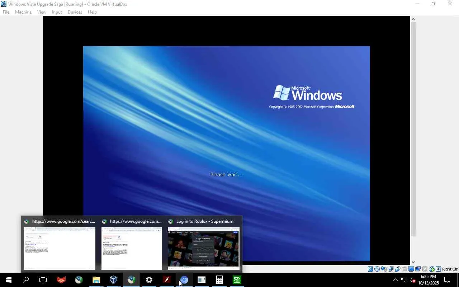Launch the red cat-face app on the taskbar
Image resolution: width=459 pixels, height=287 pixels.
[x=61, y=280]
